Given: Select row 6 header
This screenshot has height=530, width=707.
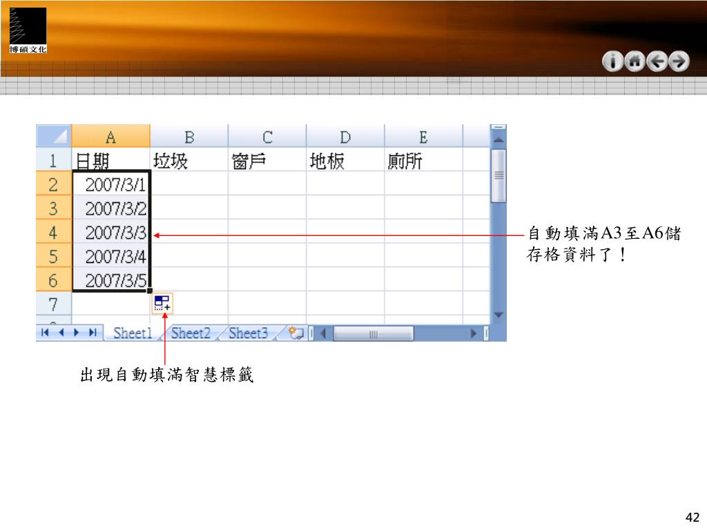Looking at the screenshot, I should click(54, 279).
